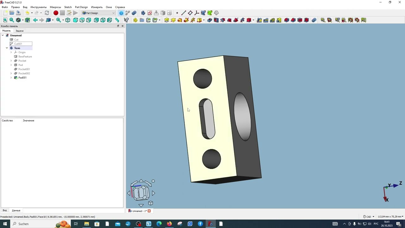Click the Fillet tool icon
This screenshot has width=405, height=228.
pos(287,20)
